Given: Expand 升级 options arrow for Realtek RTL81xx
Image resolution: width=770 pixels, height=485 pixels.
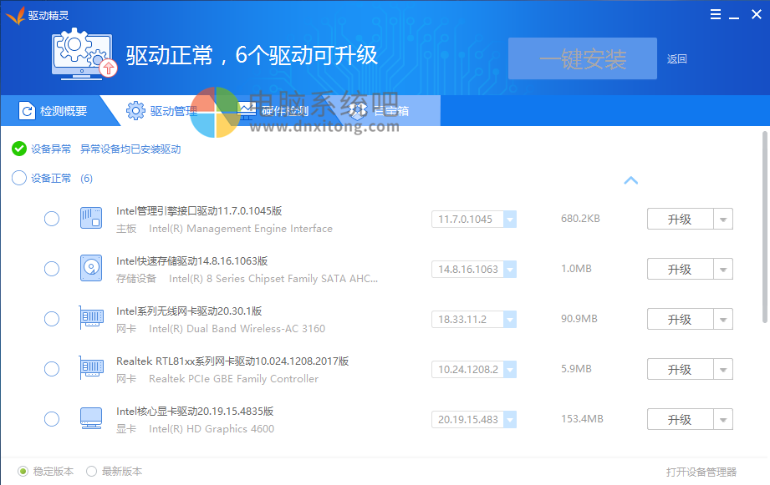Looking at the screenshot, I should point(723,369).
